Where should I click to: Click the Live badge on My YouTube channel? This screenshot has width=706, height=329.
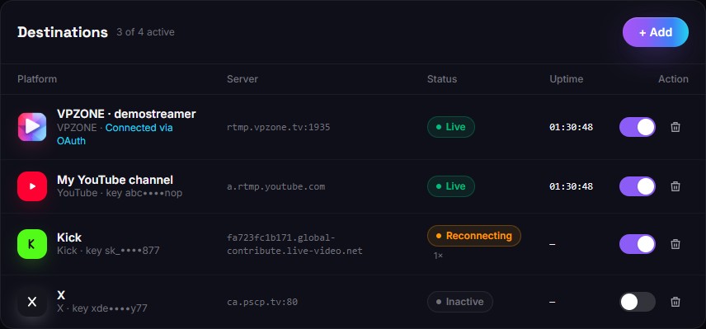450,186
